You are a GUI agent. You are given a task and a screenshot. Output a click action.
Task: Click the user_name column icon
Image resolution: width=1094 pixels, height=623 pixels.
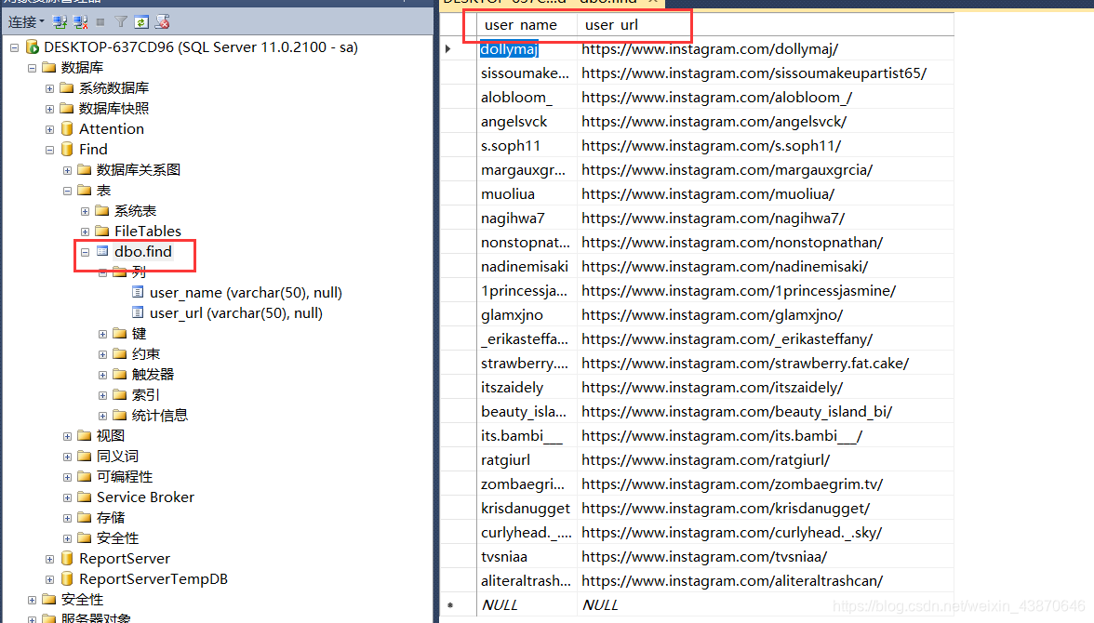coord(138,292)
